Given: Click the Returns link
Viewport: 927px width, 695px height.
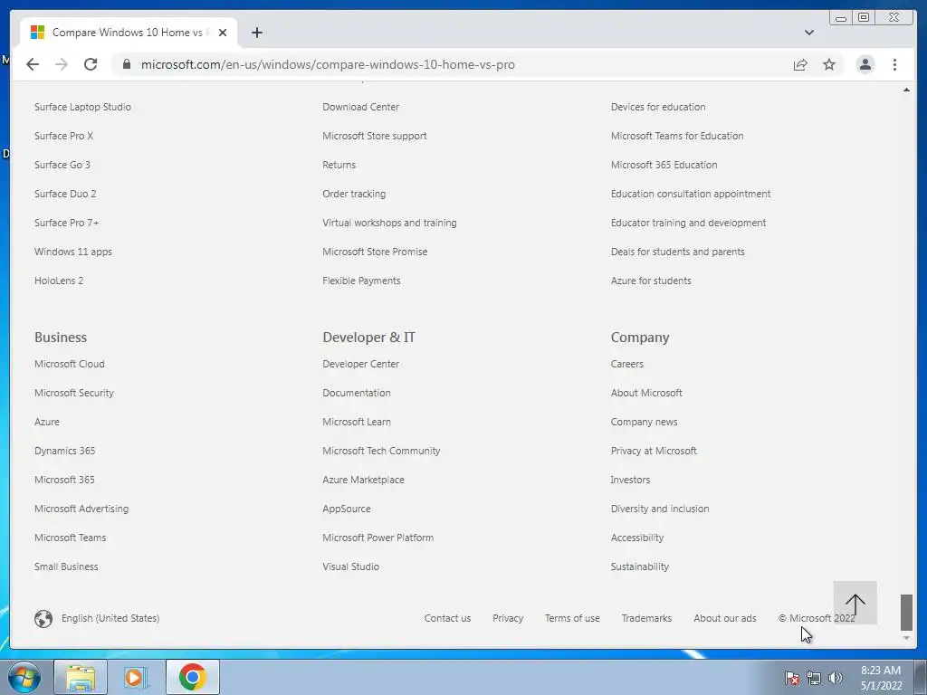Looking at the screenshot, I should click(x=339, y=165).
